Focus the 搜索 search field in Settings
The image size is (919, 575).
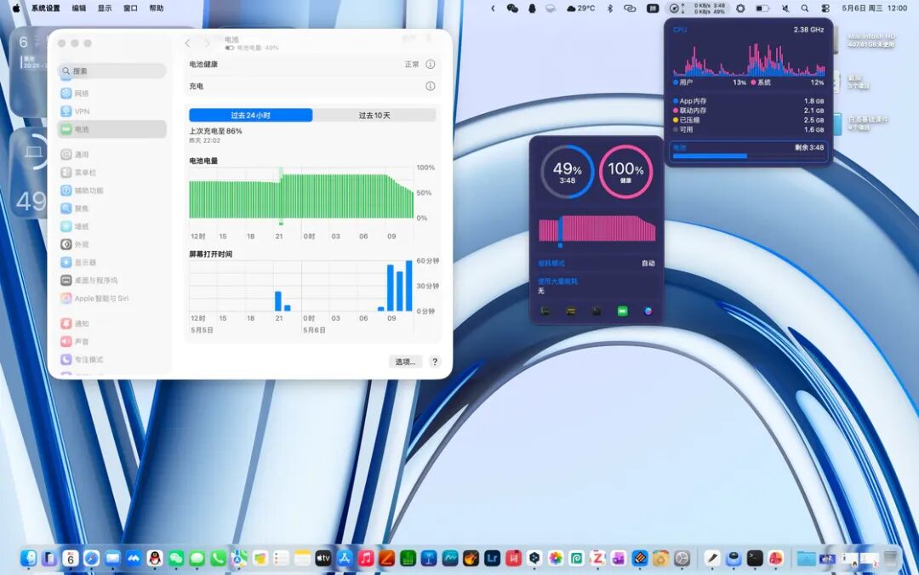coord(112,71)
